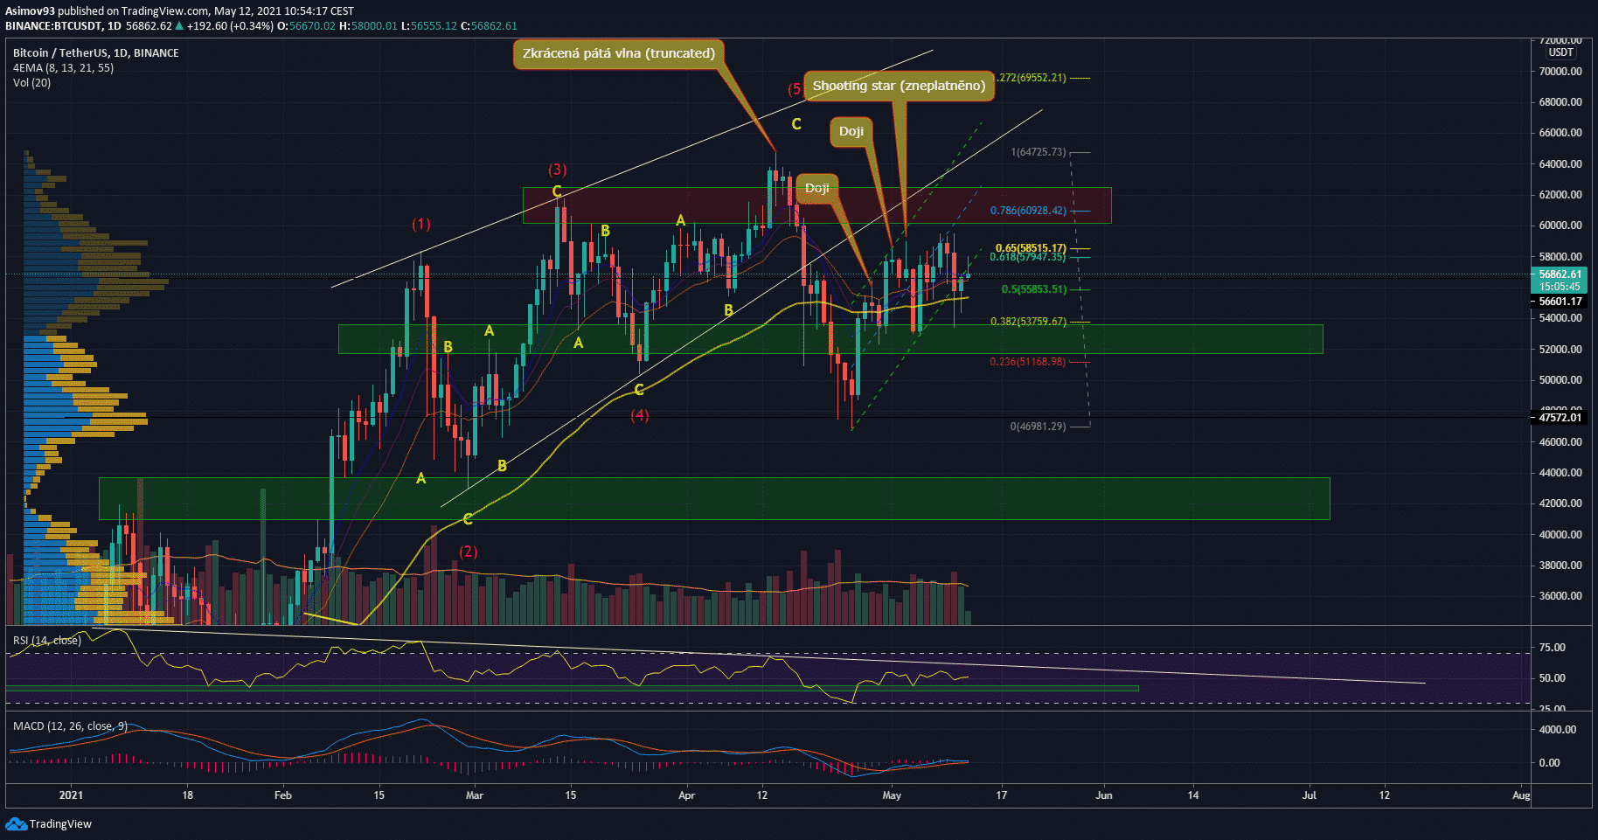Select the current price tag 56862.61
Viewport: 1598px width, 840px height.
coord(1560,274)
